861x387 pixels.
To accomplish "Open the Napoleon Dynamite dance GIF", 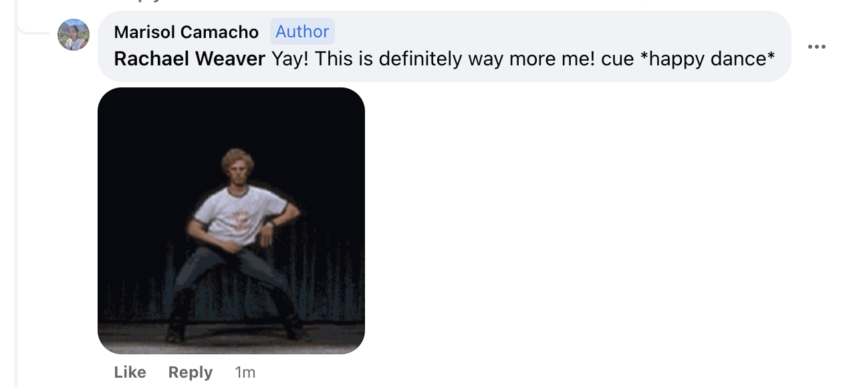I will [x=231, y=220].
